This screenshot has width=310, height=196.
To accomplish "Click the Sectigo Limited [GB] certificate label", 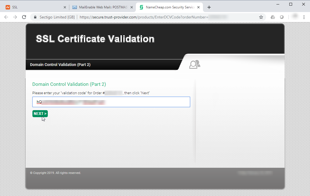I will pyautogui.click(x=57, y=17).
